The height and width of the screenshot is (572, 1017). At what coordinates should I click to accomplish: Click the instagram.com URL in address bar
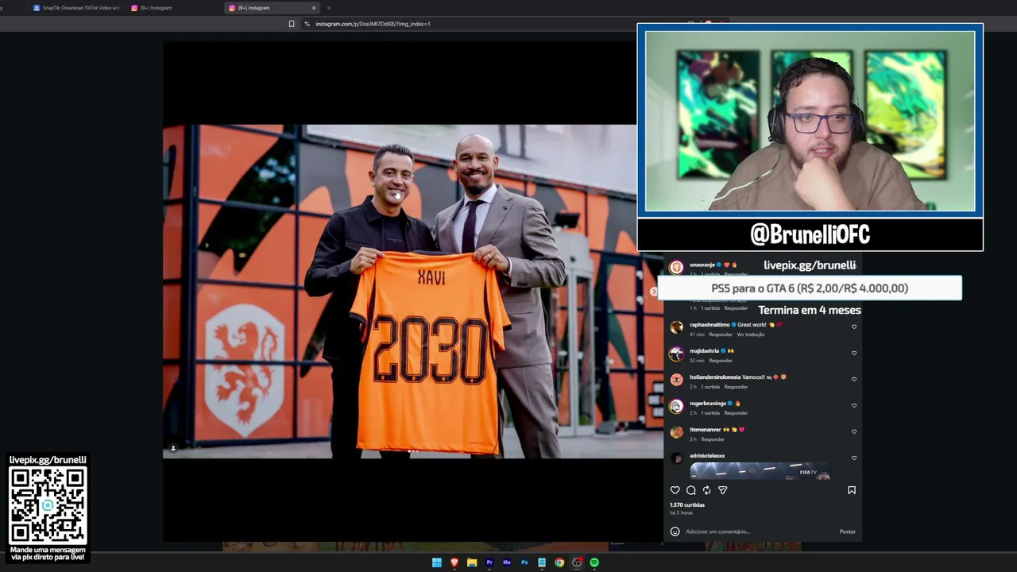click(373, 24)
